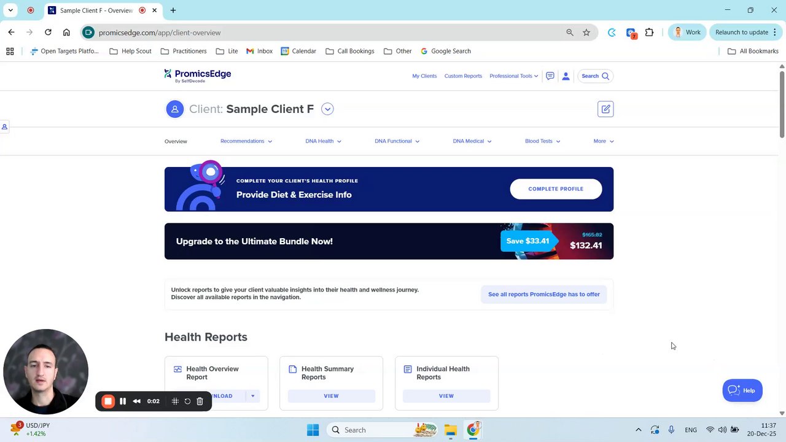Click the blue client avatar icon

tap(175, 109)
